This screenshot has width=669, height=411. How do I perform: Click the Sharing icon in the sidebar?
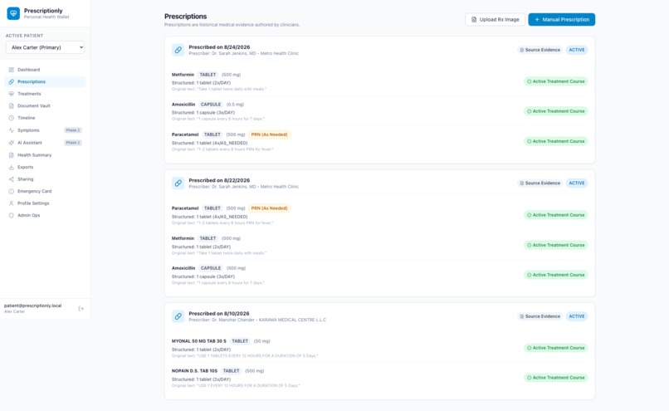pyautogui.click(x=12, y=179)
